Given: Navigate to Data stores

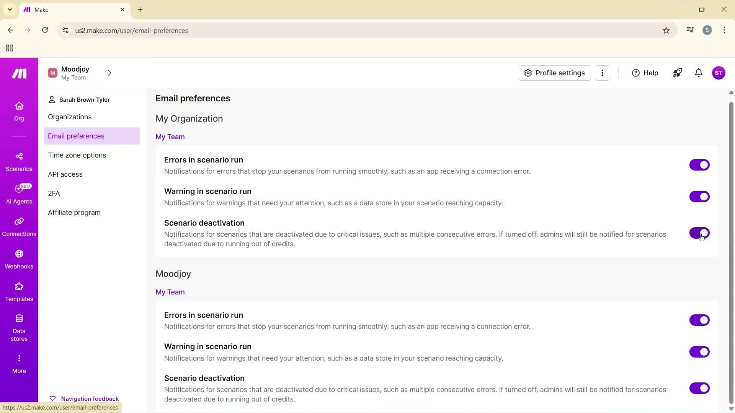Looking at the screenshot, I should coord(19,327).
